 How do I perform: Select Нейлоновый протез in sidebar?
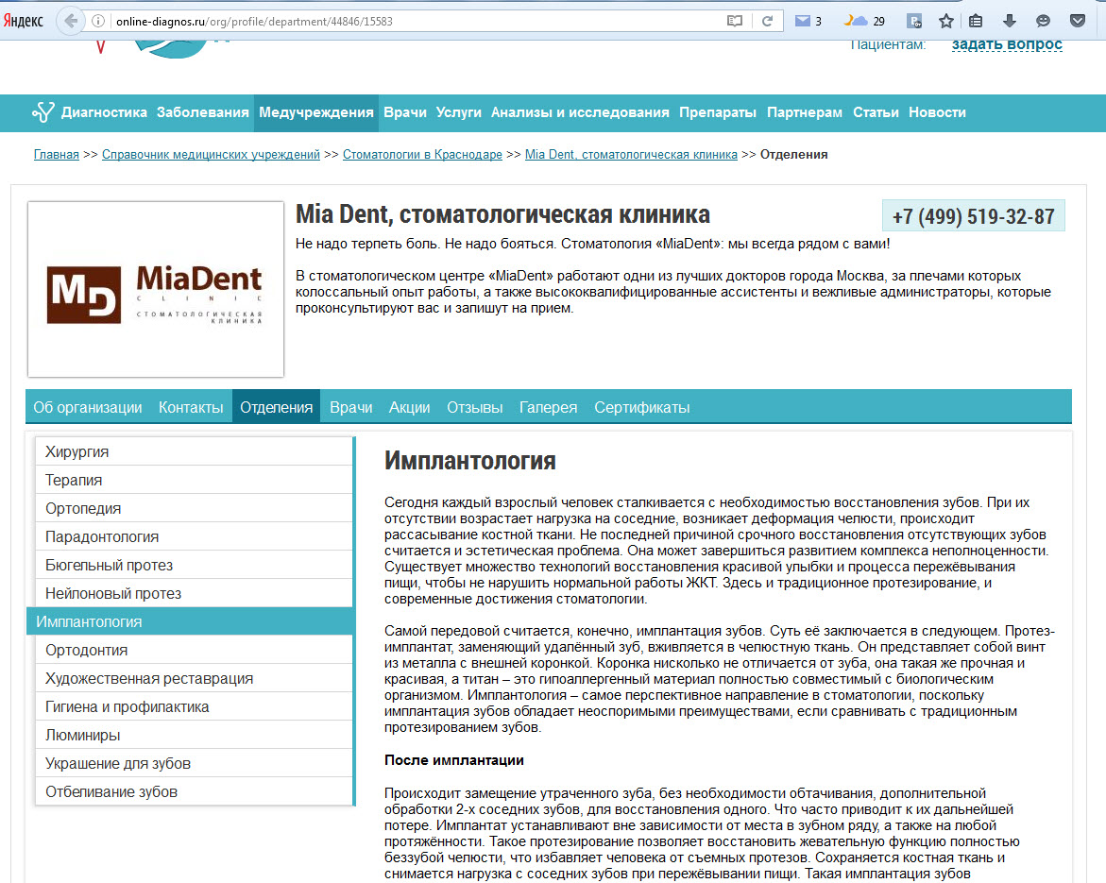click(194, 593)
